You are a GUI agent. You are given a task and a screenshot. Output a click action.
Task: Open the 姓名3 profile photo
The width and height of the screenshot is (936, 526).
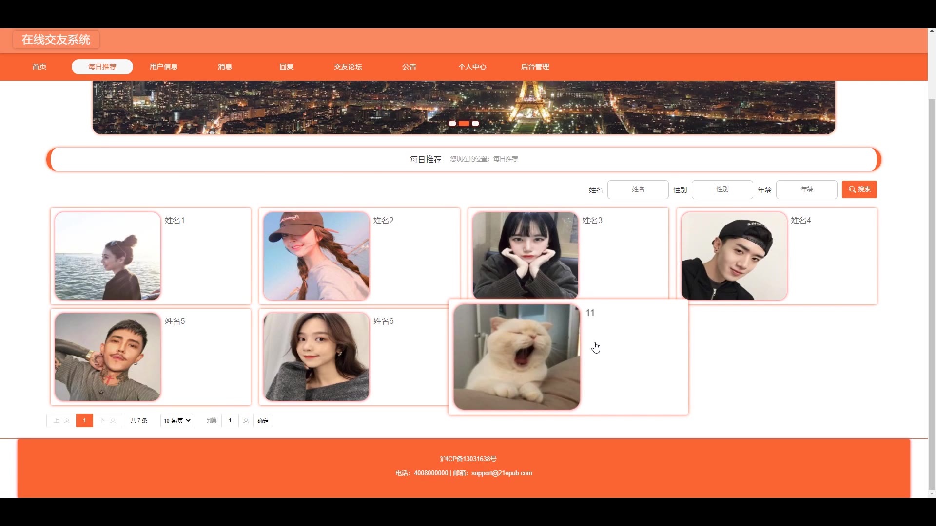(525, 255)
